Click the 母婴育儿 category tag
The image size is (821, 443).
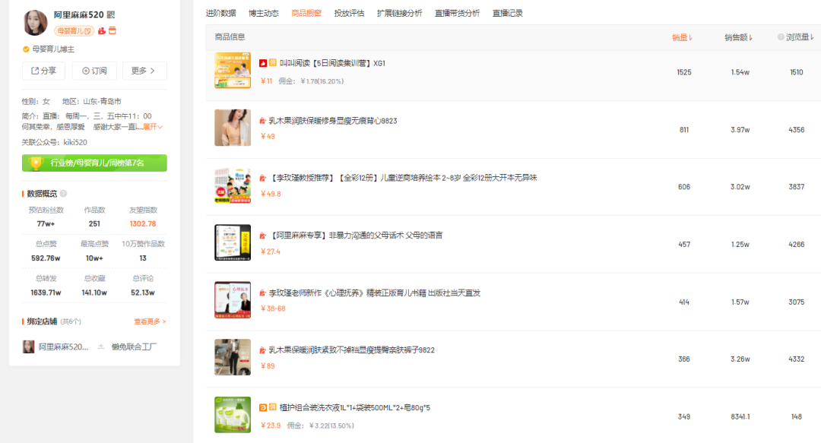(74, 31)
